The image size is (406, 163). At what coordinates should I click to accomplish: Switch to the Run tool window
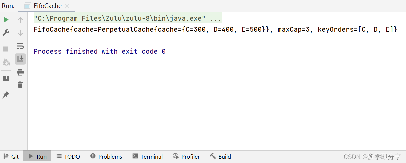(37, 156)
